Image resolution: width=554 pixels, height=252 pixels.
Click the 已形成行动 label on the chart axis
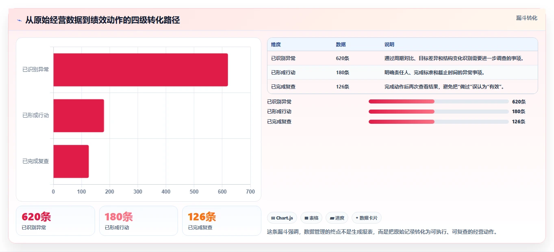pos(36,116)
